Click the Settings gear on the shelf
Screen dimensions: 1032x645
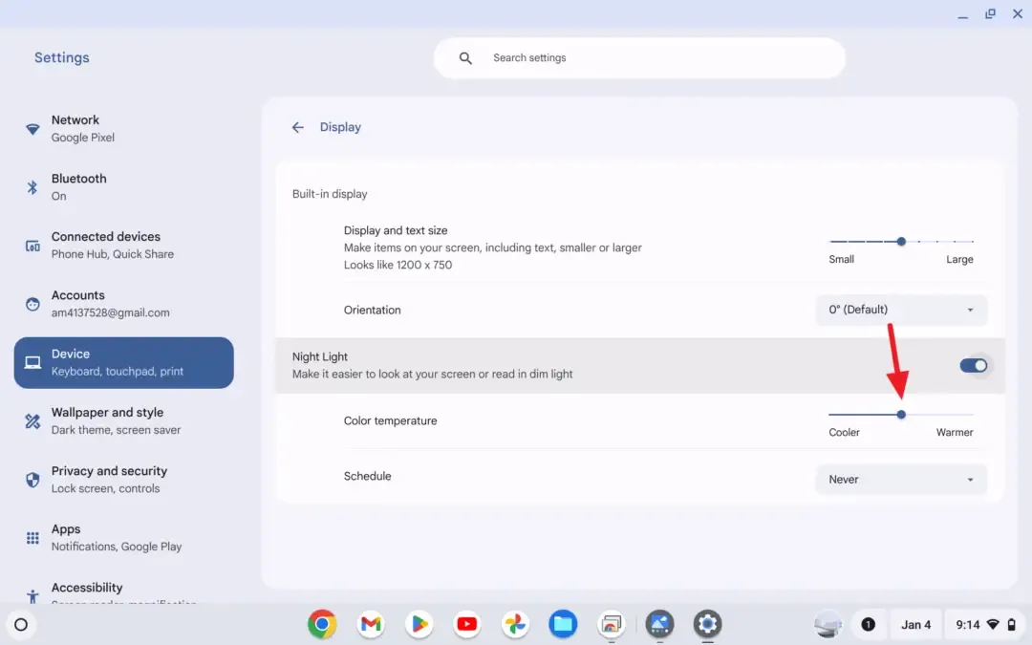(x=707, y=624)
